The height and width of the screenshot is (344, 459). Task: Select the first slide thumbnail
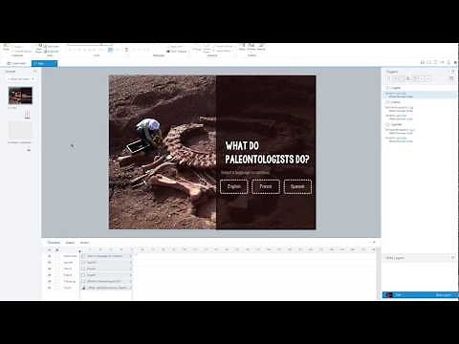tap(20, 96)
